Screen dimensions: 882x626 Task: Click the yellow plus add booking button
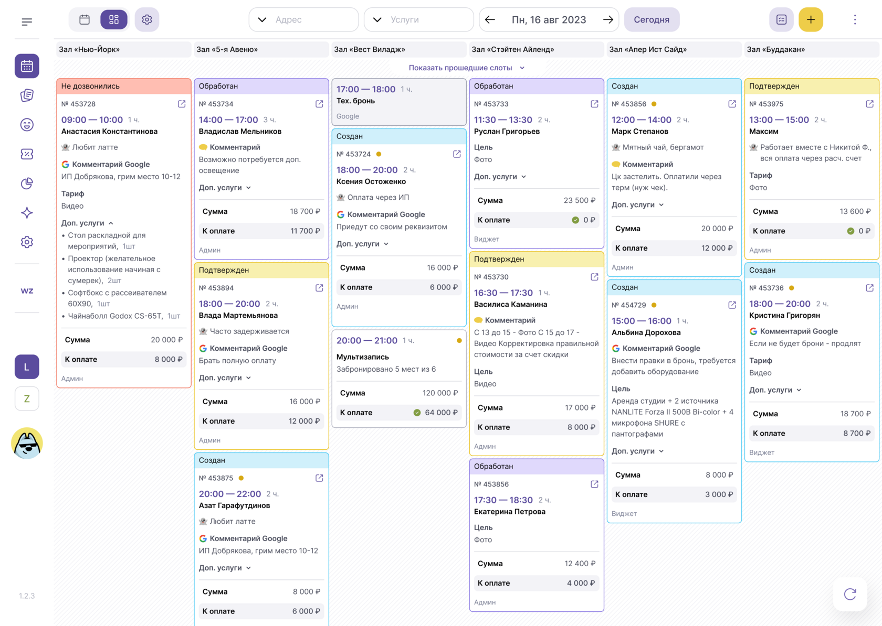click(811, 20)
